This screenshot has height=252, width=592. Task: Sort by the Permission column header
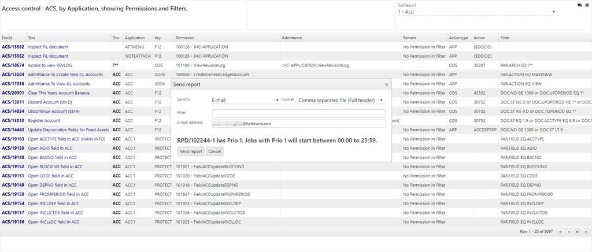click(186, 38)
